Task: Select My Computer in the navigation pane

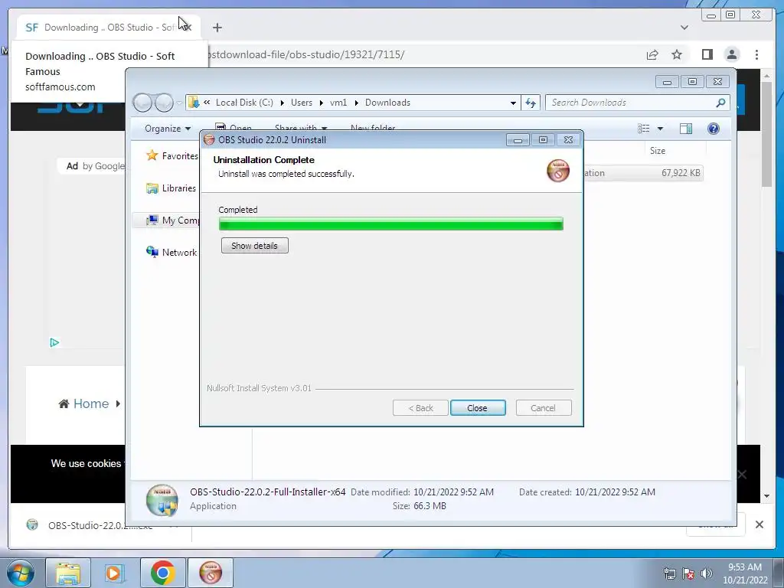Action: coord(172,220)
